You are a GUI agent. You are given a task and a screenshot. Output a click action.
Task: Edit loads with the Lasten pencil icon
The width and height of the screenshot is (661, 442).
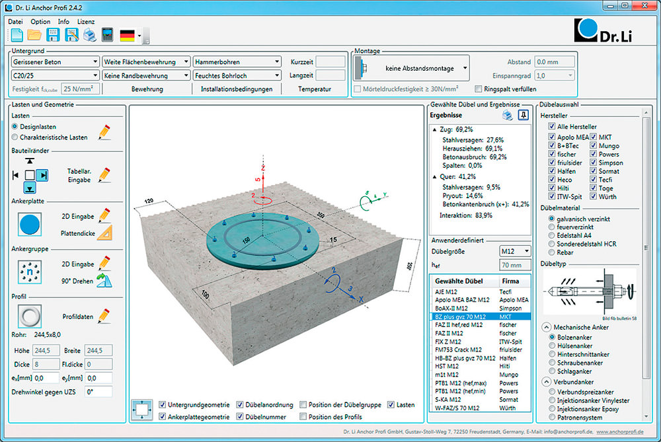point(104,132)
